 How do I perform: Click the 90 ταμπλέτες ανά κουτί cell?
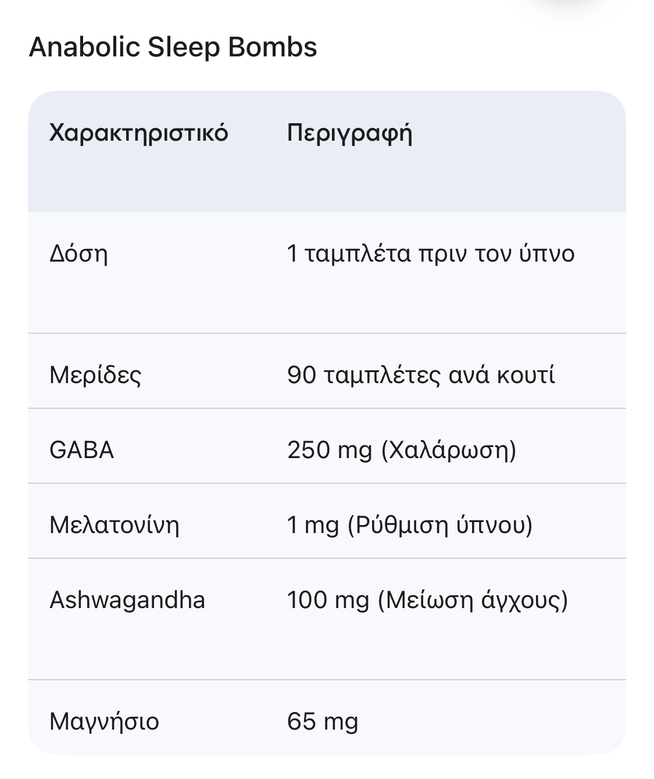[x=421, y=375]
